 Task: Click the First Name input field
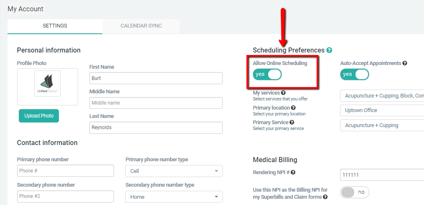tap(156, 78)
